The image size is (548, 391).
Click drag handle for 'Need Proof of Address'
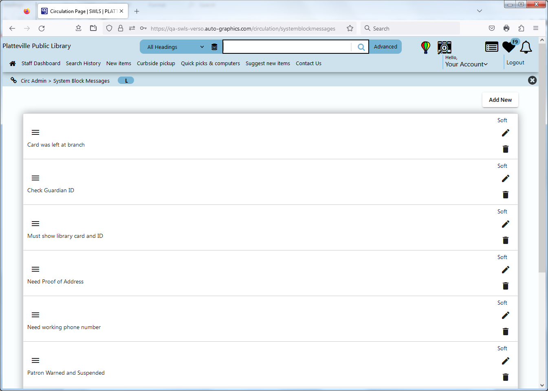[35, 269]
